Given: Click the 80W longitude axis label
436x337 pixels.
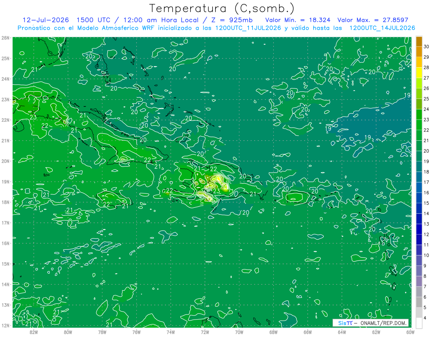Looking at the screenshot, I should coord(68,332).
